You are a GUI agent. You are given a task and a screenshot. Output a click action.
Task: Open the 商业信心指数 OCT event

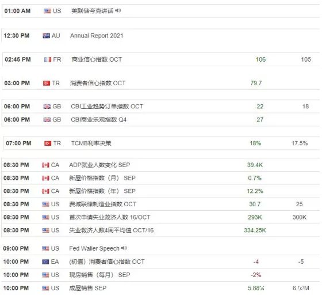97,59
